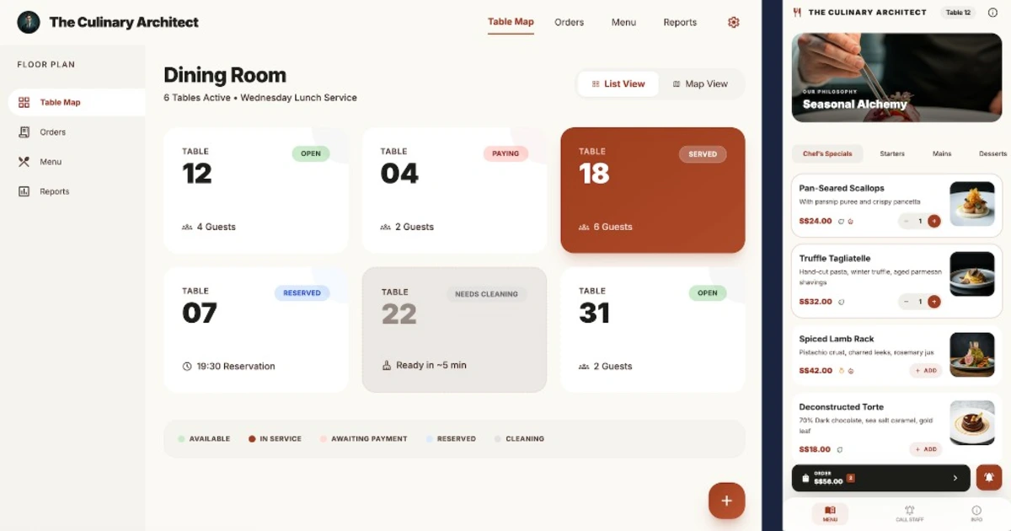Open Menu tab in top navigation
Screen dimensions: 1011x531
(x=623, y=23)
